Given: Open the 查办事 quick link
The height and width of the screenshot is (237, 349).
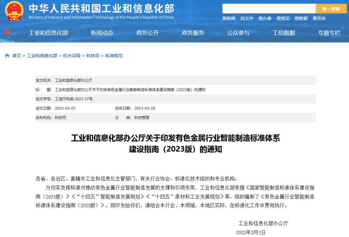Looking at the screenshot, I should 265,18.
